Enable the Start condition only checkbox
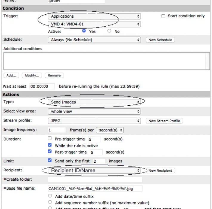Screen dimensions: 212x209 tap(163, 16)
